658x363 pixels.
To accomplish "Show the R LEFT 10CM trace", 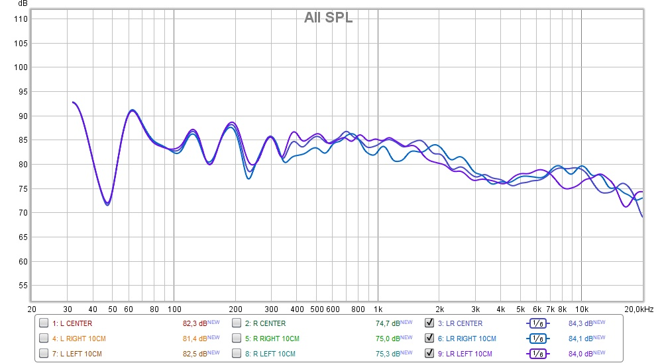I will 237,353.
